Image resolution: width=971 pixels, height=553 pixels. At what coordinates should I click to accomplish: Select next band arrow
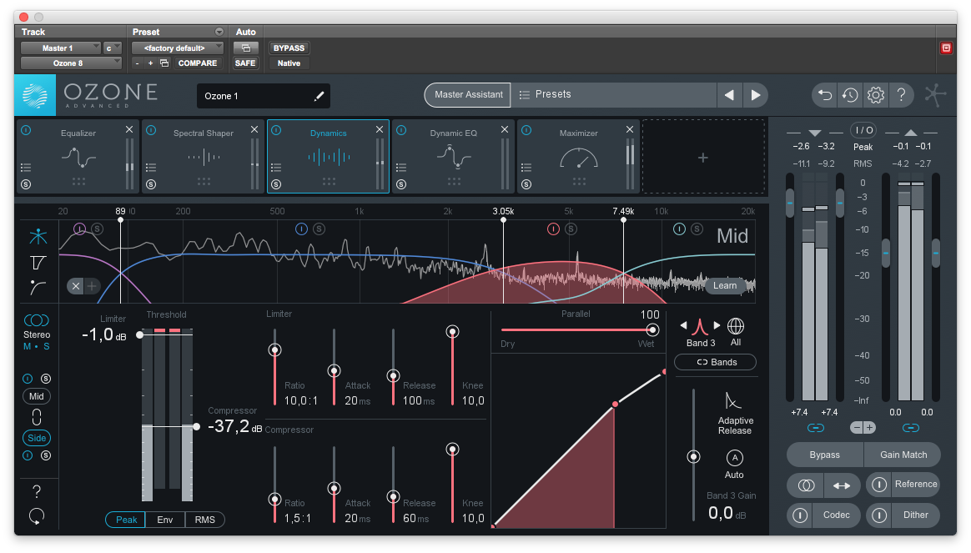(x=717, y=325)
